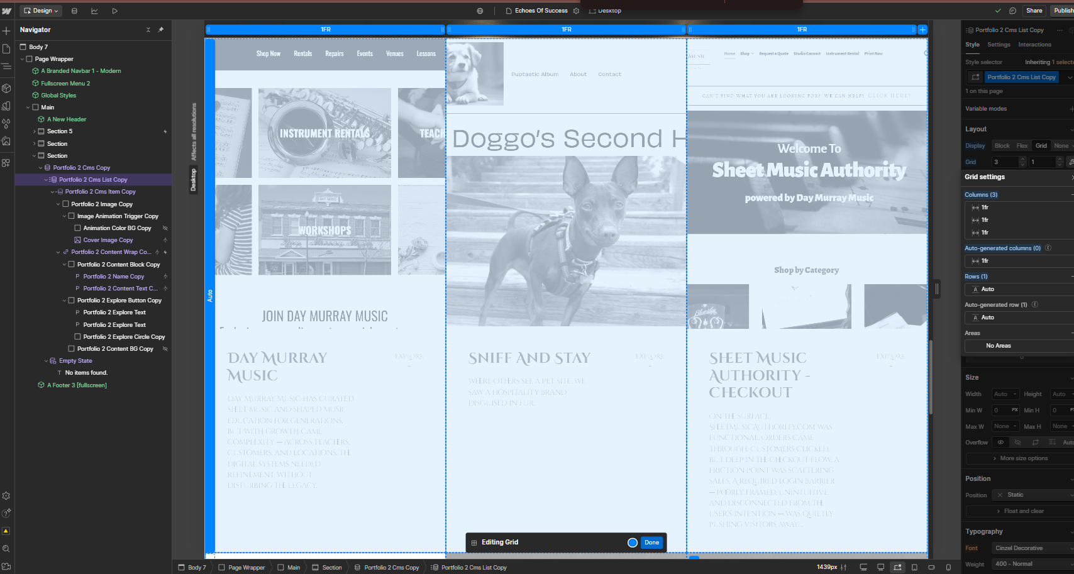Select the tablet breakpoint icon
The width and height of the screenshot is (1074, 574).
click(x=914, y=567)
